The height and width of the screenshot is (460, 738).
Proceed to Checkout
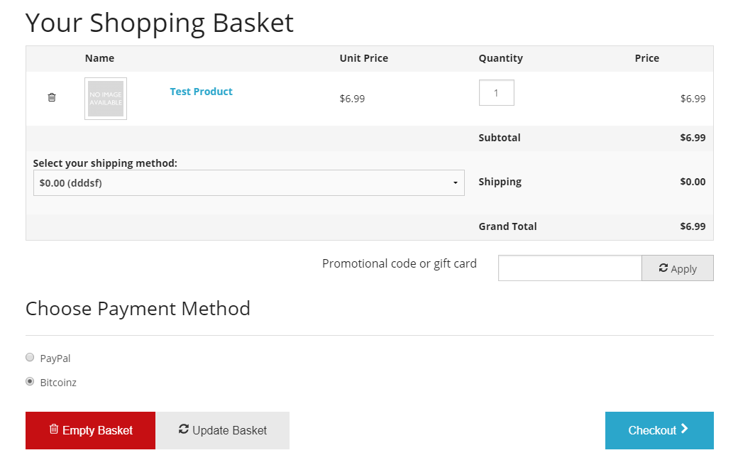pyautogui.click(x=659, y=430)
